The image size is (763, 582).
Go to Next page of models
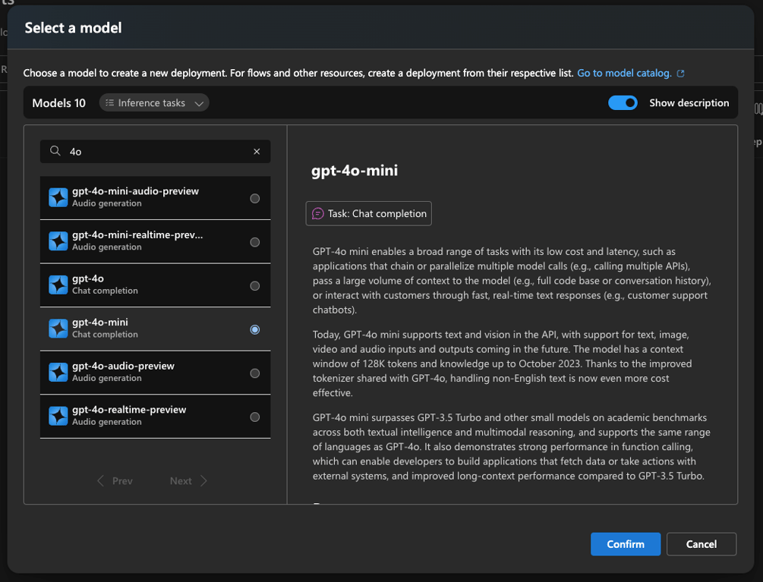pos(188,481)
